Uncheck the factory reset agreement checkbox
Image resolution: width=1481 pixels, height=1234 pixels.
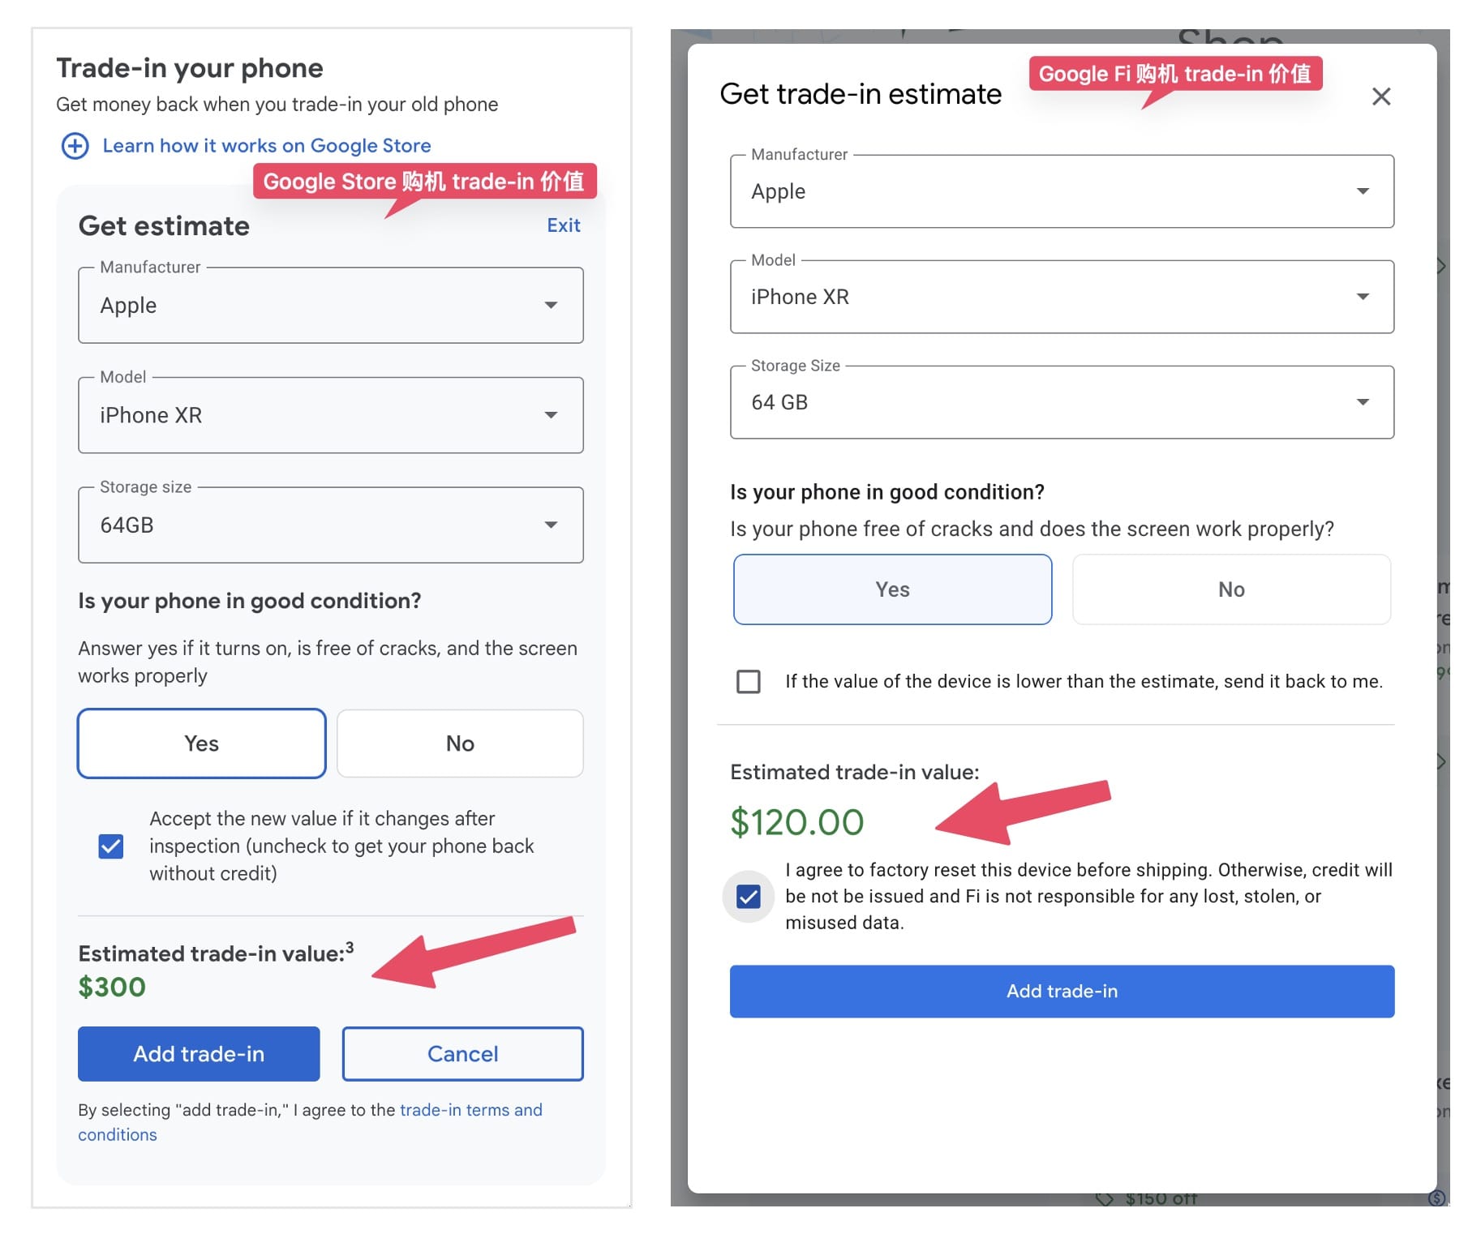tap(748, 896)
